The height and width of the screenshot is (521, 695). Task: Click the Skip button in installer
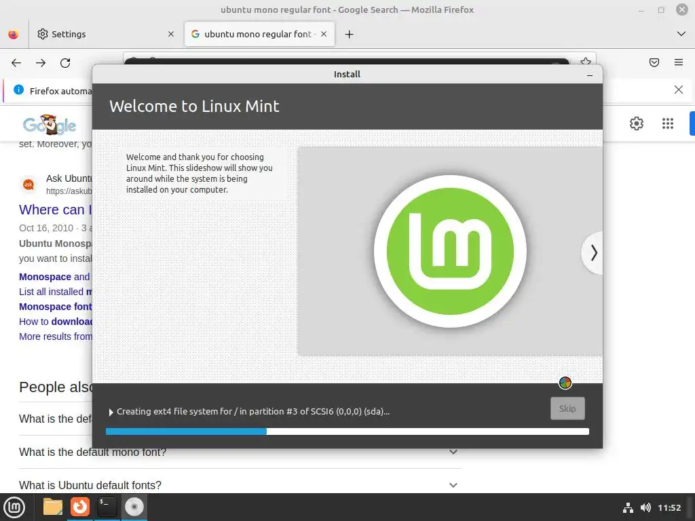567,408
